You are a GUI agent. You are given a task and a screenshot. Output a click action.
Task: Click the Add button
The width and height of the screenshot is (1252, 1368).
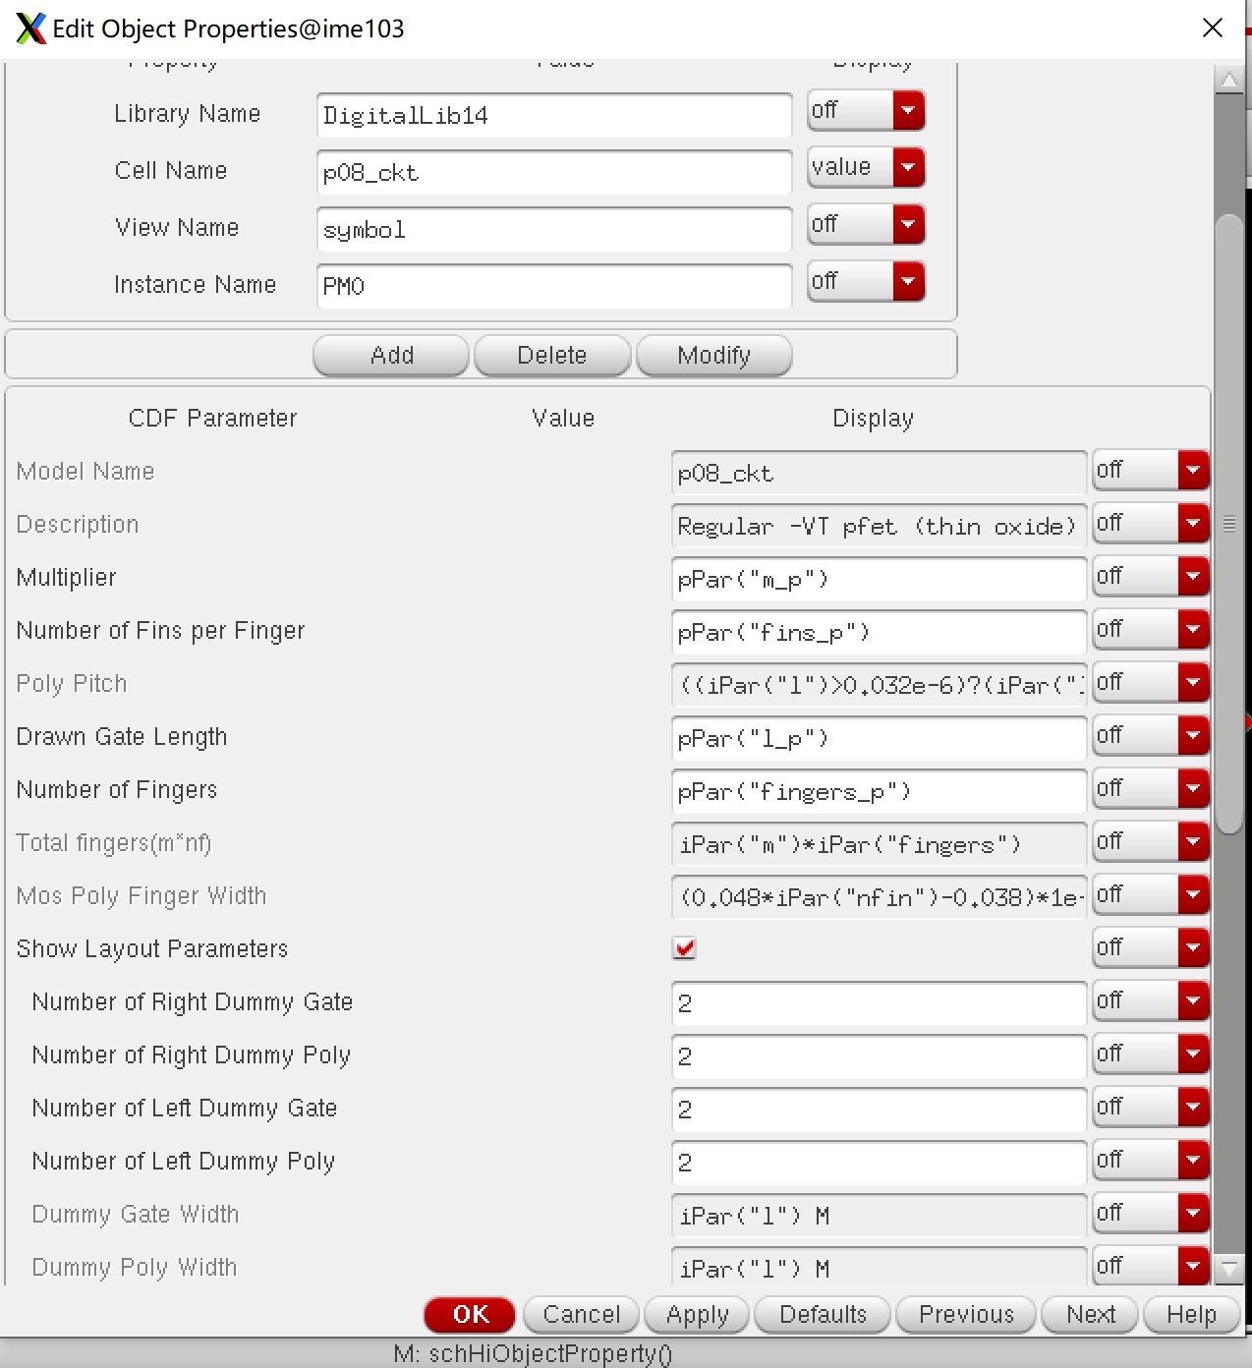(x=390, y=355)
